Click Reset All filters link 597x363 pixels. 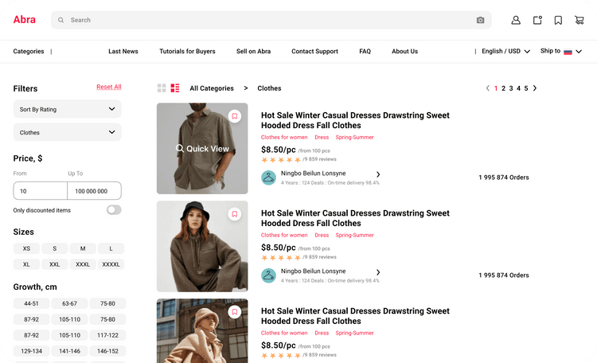(x=109, y=87)
